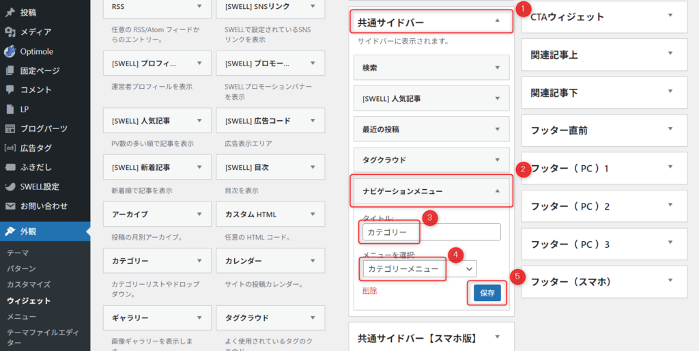Open the カスタマイズ submenu item
This screenshot has width=699, height=351.
[x=29, y=284]
